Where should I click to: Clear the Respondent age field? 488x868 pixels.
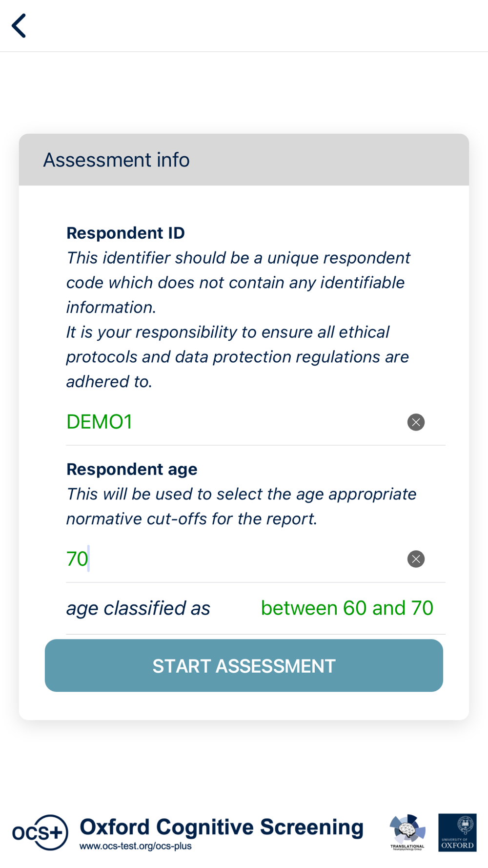(x=416, y=559)
